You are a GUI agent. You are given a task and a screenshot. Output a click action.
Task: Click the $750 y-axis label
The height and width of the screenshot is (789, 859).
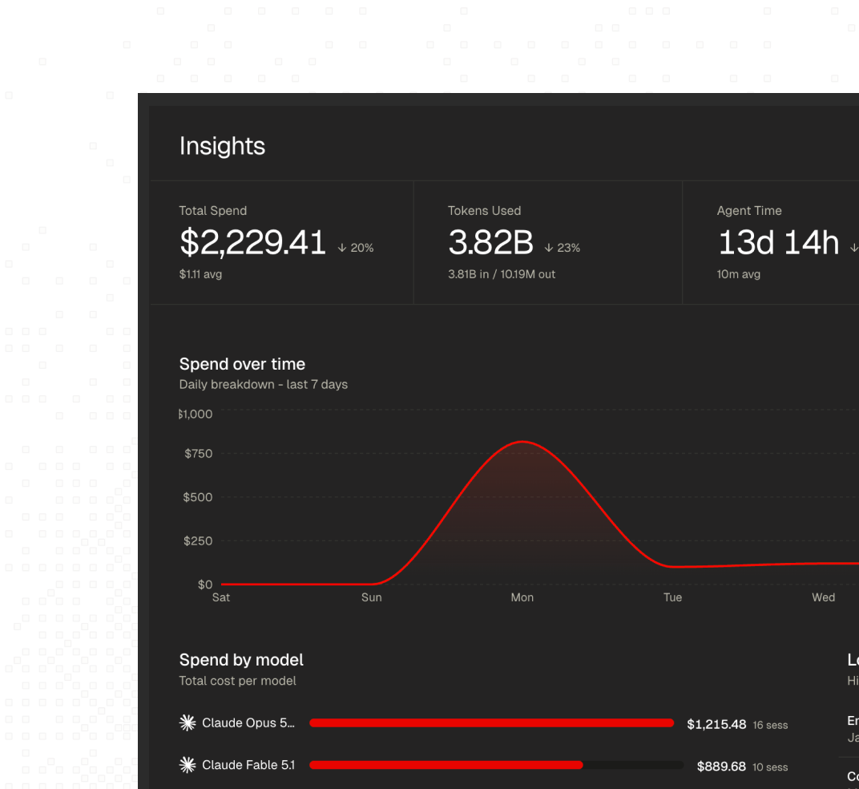198,454
